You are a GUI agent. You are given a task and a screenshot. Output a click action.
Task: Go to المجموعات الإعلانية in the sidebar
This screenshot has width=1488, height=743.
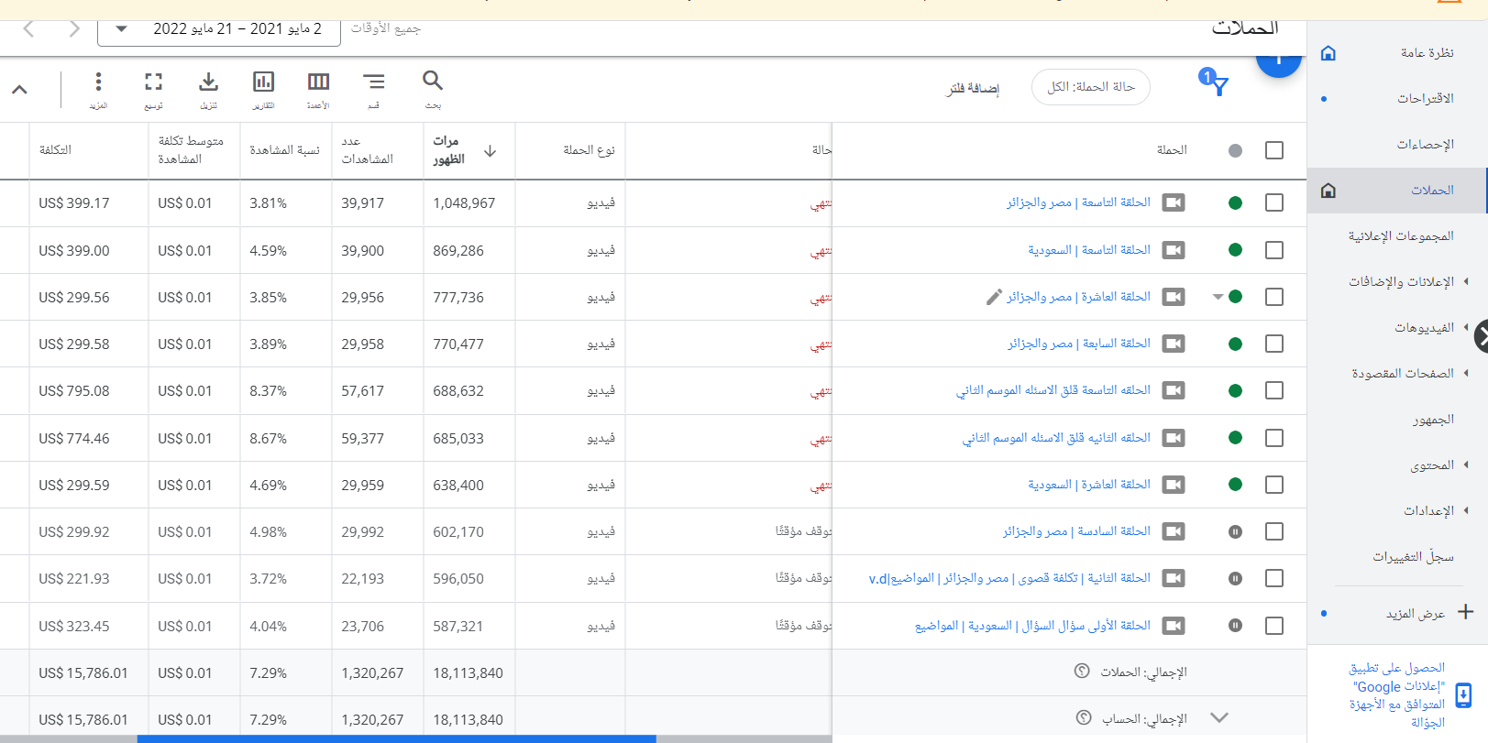[x=1400, y=235]
